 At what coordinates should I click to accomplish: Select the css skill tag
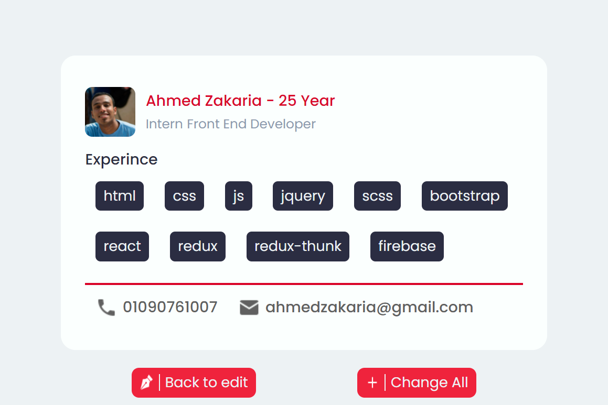click(x=184, y=196)
